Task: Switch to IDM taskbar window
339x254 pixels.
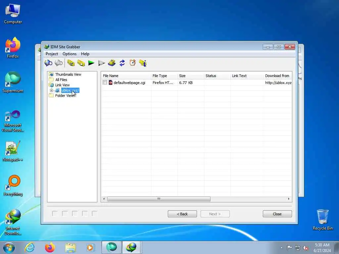Action: point(132,247)
